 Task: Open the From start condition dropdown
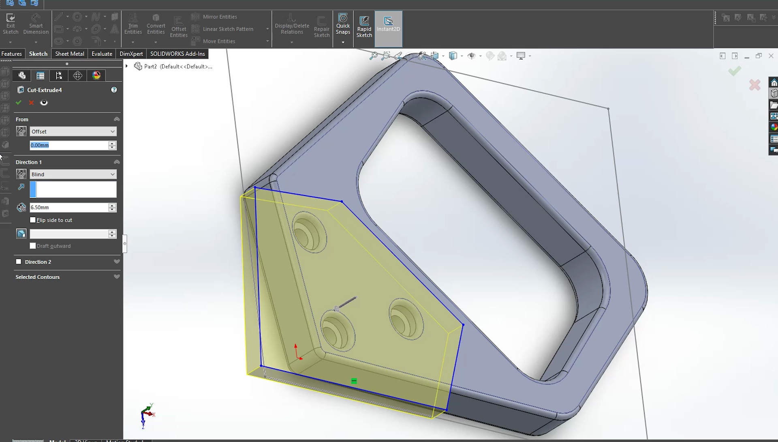pos(73,131)
